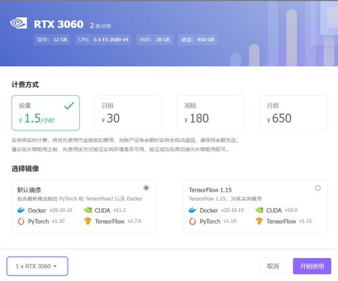Choose the 月租 ¥650 billing option
The image size is (338, 281).
pyautogui.click(x=293, y=113)
